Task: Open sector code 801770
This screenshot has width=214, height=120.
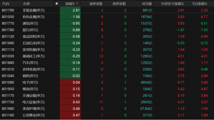Action: click(8, 23)
